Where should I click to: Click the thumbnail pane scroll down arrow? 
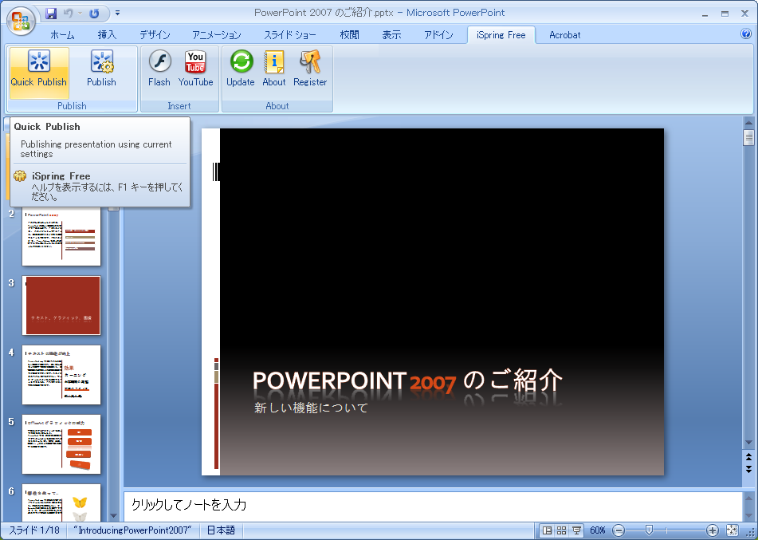[114, 516]
